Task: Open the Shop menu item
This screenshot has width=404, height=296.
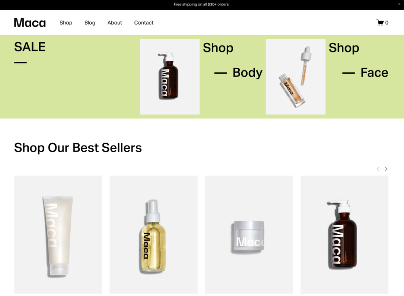Action: (66, 23)
